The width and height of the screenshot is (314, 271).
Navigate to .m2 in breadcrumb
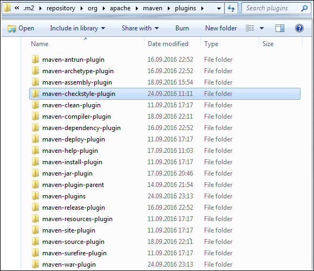click(29, 8)
